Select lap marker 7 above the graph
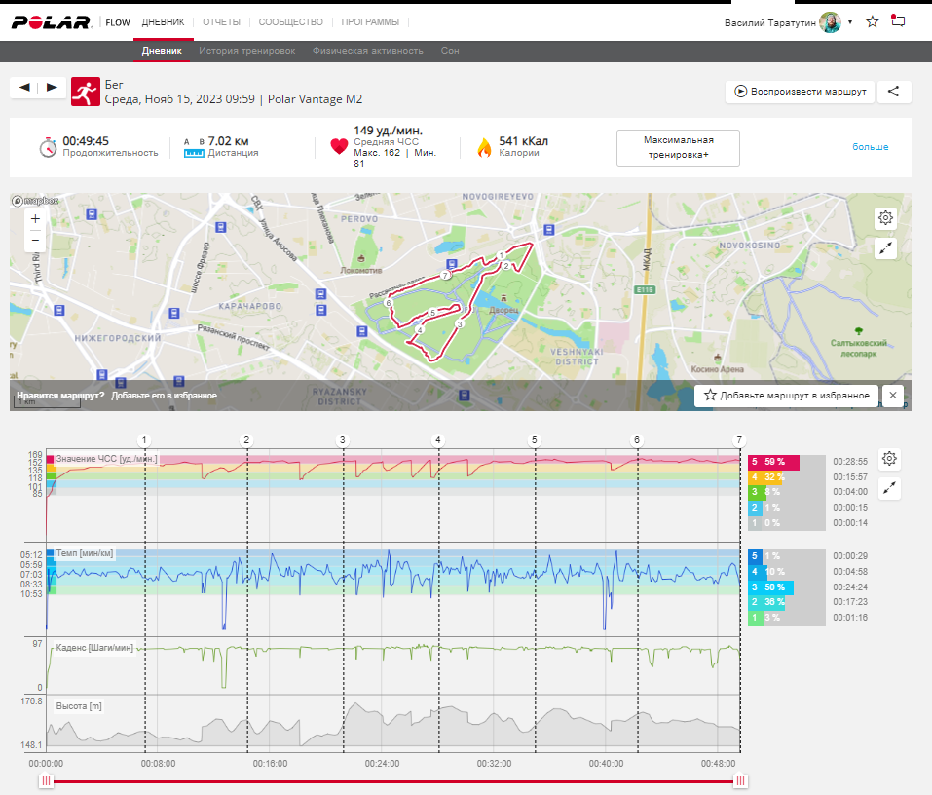This screenshot has height=795, width=932. pos(739,440)
